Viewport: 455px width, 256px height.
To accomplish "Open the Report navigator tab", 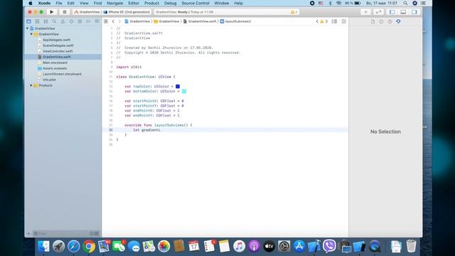I will [x=97, y=21].
